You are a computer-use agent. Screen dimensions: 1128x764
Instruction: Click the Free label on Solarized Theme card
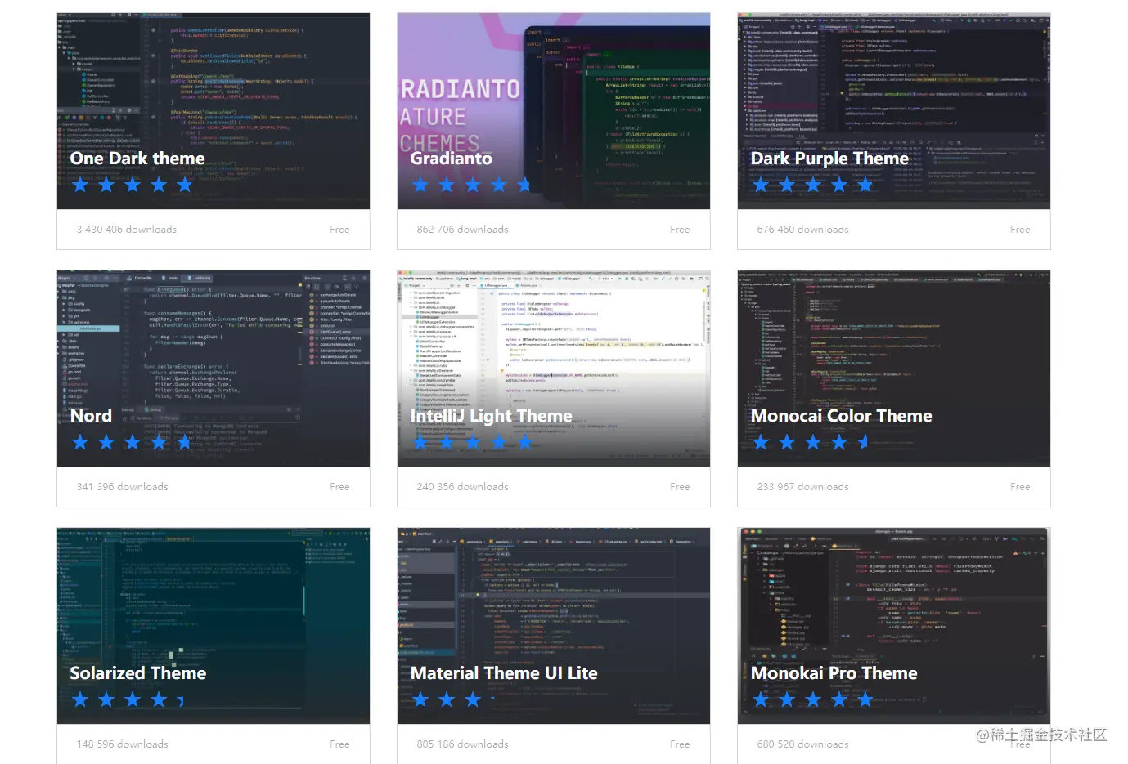339,744
